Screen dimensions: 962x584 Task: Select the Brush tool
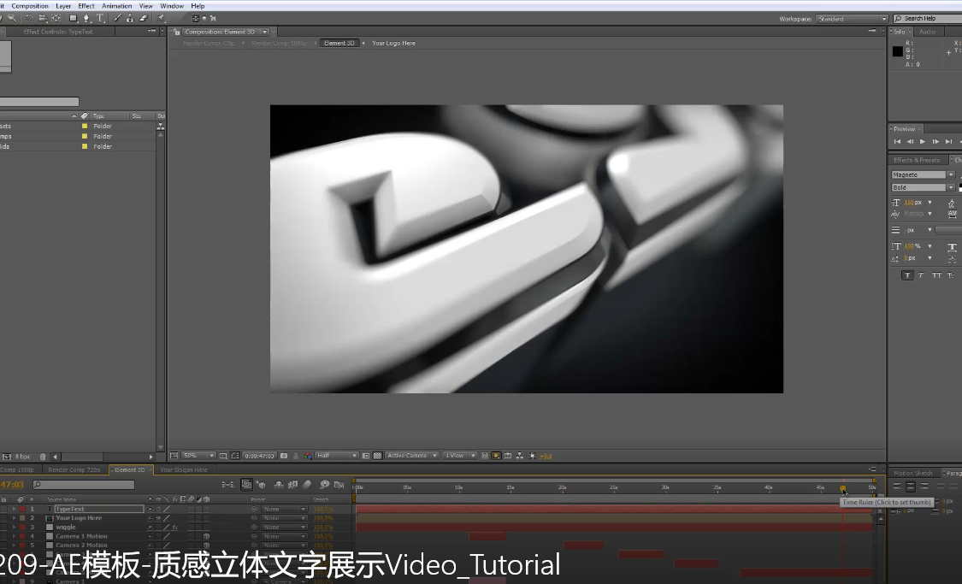pos(118,18)
